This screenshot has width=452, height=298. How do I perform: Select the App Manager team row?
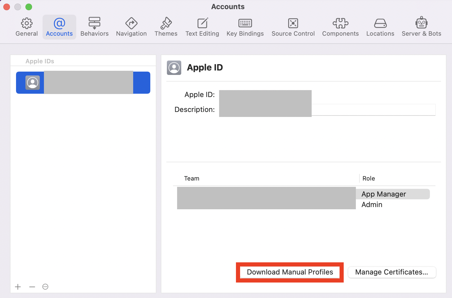click(x=303, y=194)
